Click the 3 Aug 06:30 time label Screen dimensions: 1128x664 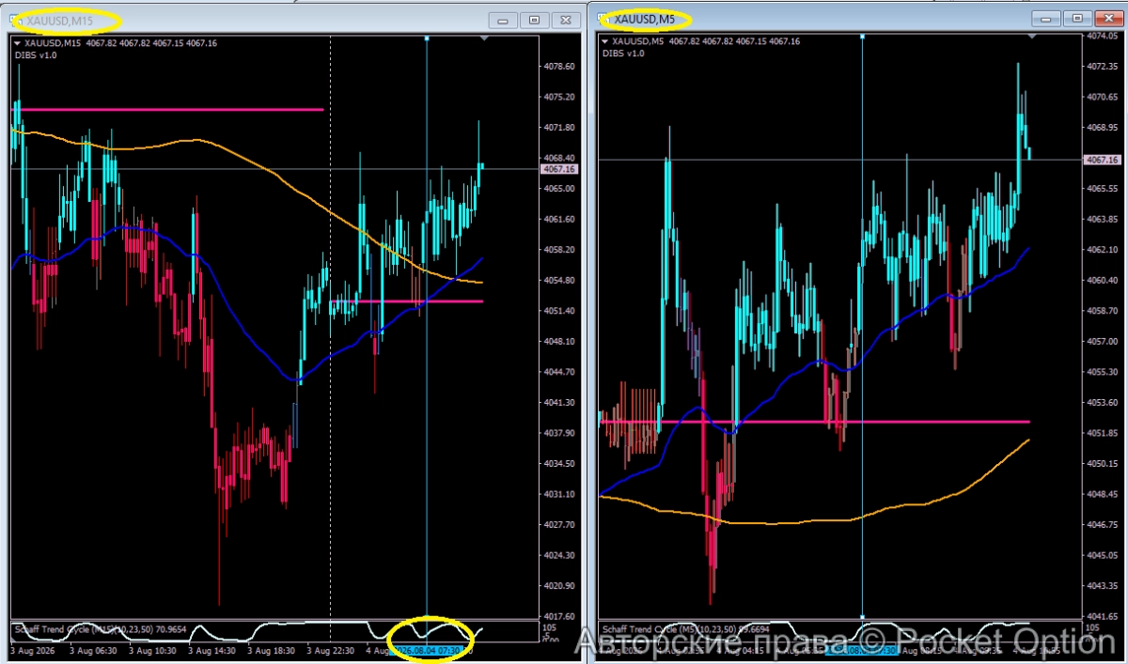[x=95, y=650]
